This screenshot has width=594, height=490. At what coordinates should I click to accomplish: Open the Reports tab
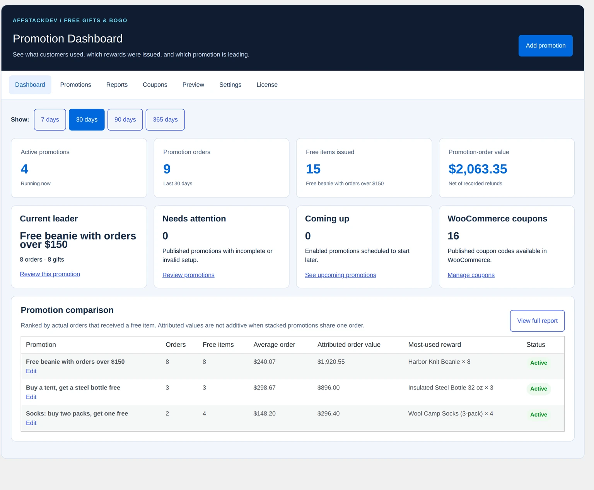coord(117,85)
